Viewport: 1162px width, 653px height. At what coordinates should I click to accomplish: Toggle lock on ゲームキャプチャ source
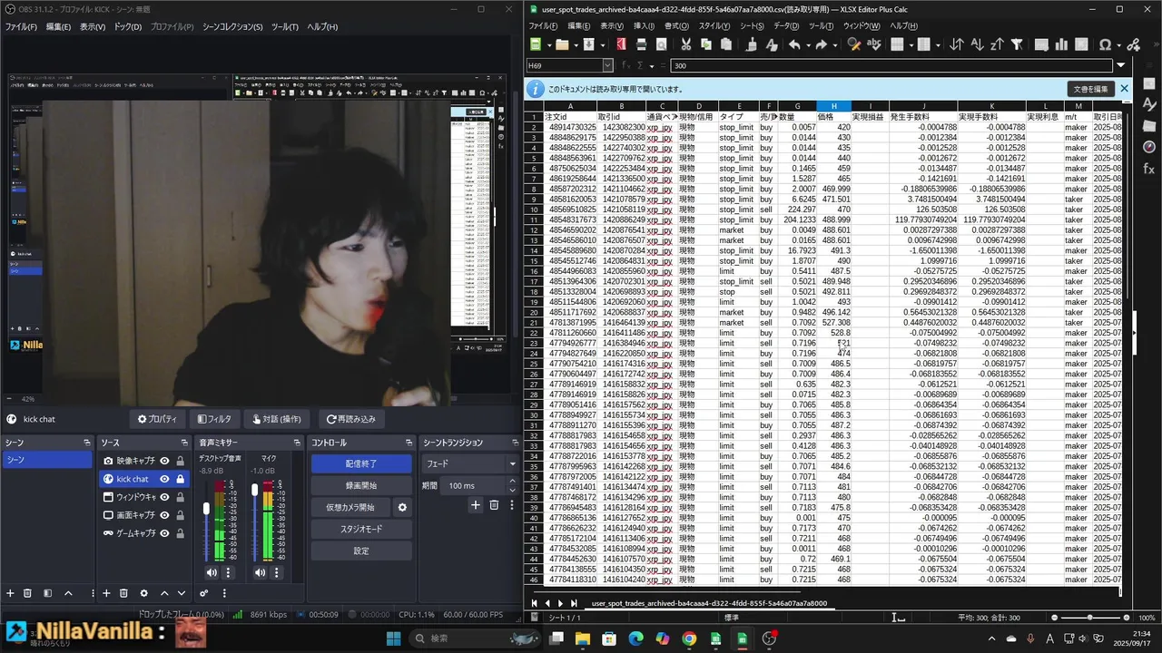pyautogui.click(x=180, y=533)
